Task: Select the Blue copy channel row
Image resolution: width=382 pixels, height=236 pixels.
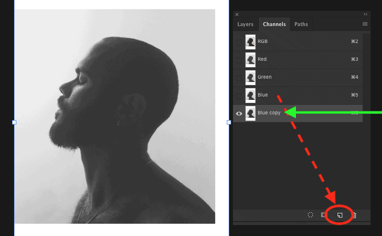Action: tap(298, 113)
